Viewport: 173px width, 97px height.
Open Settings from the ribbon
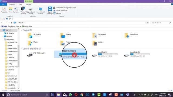(x=50, y=11)
